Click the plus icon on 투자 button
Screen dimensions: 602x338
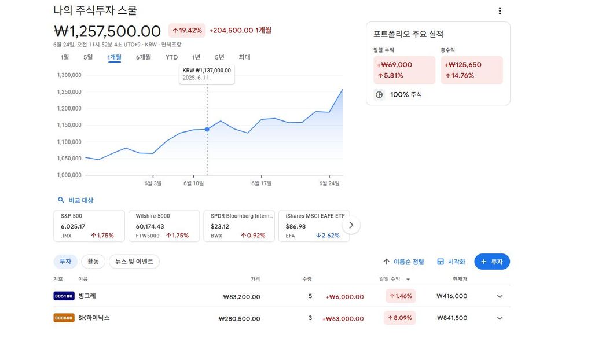point(484,262)
